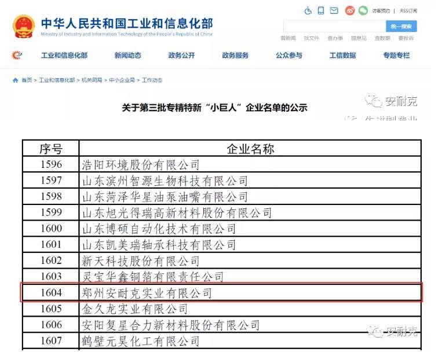The height and width of the screenshot is (352, 438).
Task: Click the serial number 1604 cell
Action: click(51, 293)
